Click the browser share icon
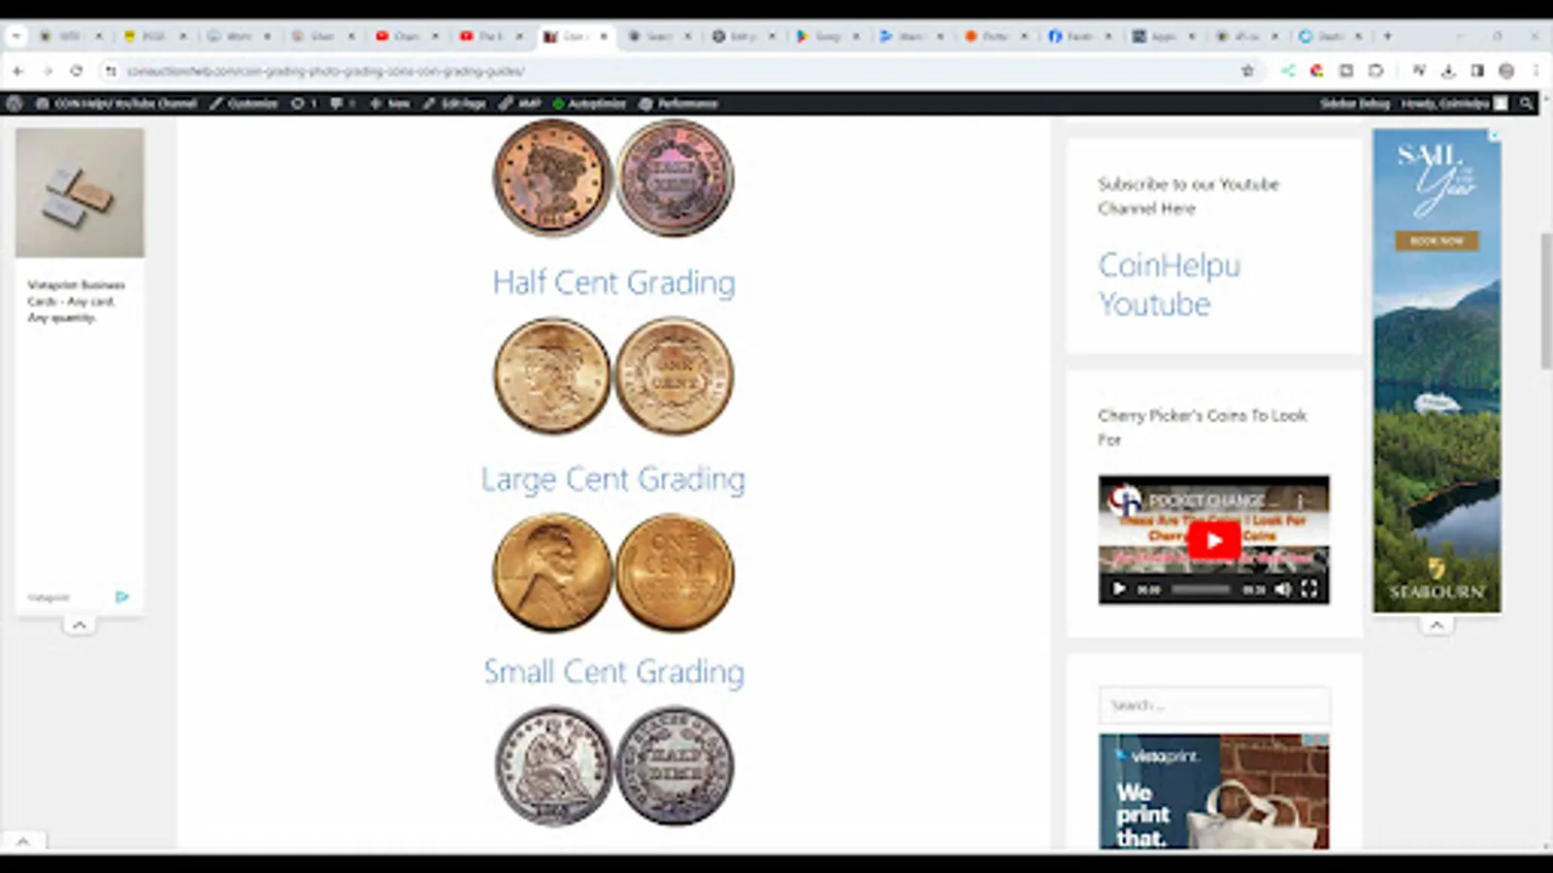This screenshot has height=873, width=1553. (1288, 71)
